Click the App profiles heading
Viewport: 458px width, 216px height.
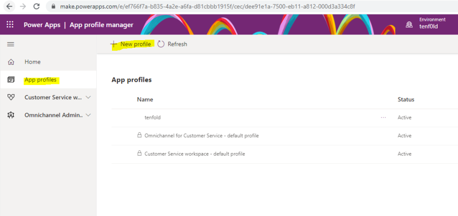(x=131, y=80)
